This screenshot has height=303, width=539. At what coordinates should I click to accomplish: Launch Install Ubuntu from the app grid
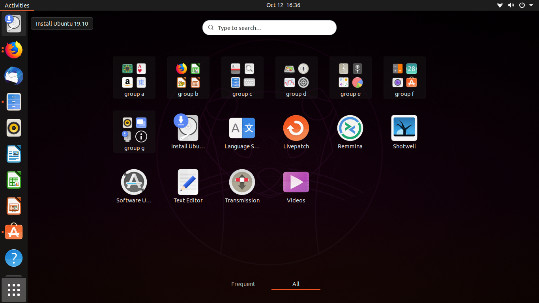click(188, 132)
